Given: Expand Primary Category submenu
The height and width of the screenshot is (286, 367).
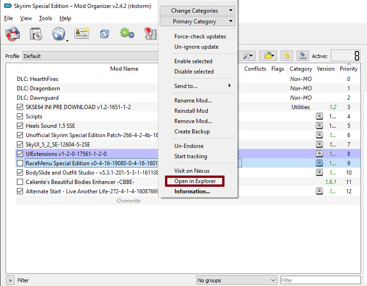Looking at the screenshot, I should tap(197, 21).
